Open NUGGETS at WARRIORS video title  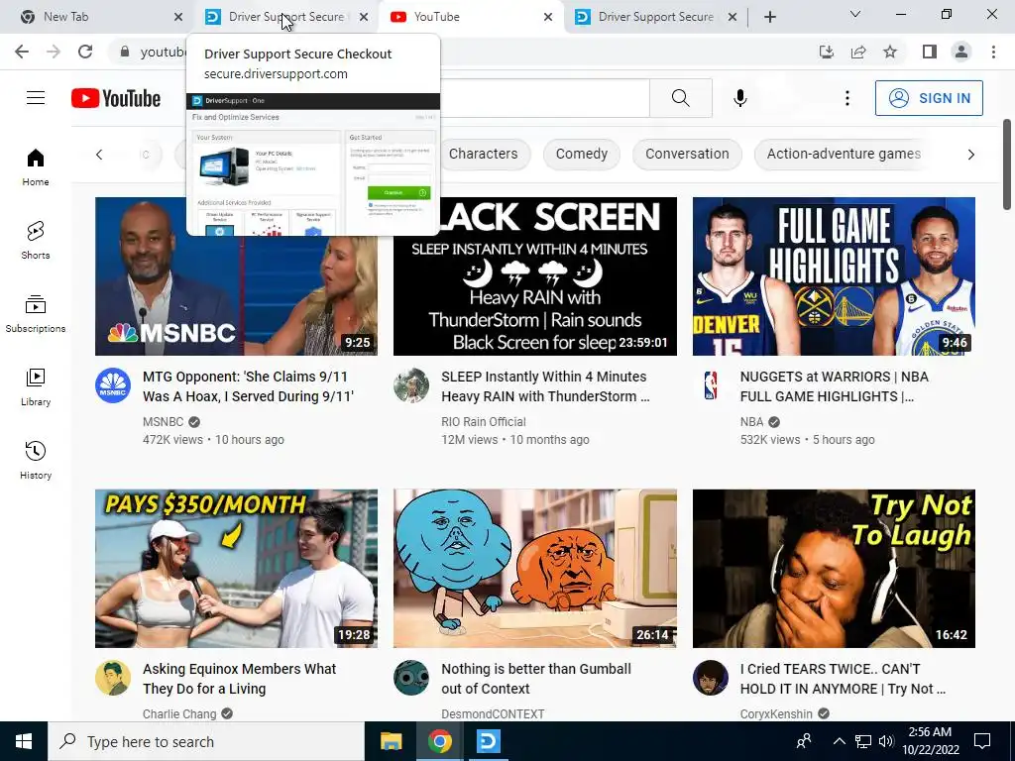pos(834,386)
